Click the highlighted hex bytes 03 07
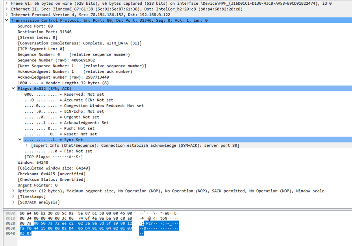The width and height of the screenshot is (352, 246). click(26, 233)
